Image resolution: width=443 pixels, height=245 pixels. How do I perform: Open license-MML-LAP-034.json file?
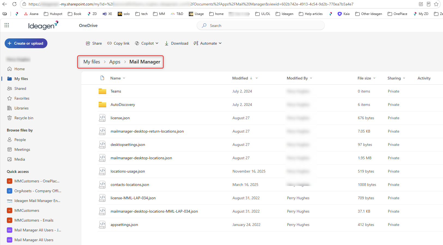(133, 198)
